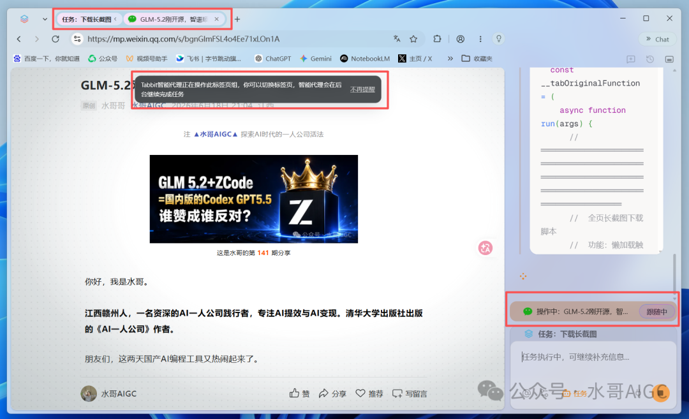The height and width of the screenshot is (419, 689).
Task: Select the orange 任务 mode button
Action: (x=575, y=393)
